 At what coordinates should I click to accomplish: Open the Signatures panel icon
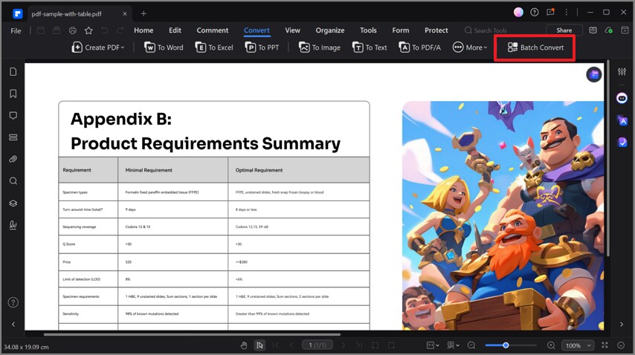click(13, 225)
